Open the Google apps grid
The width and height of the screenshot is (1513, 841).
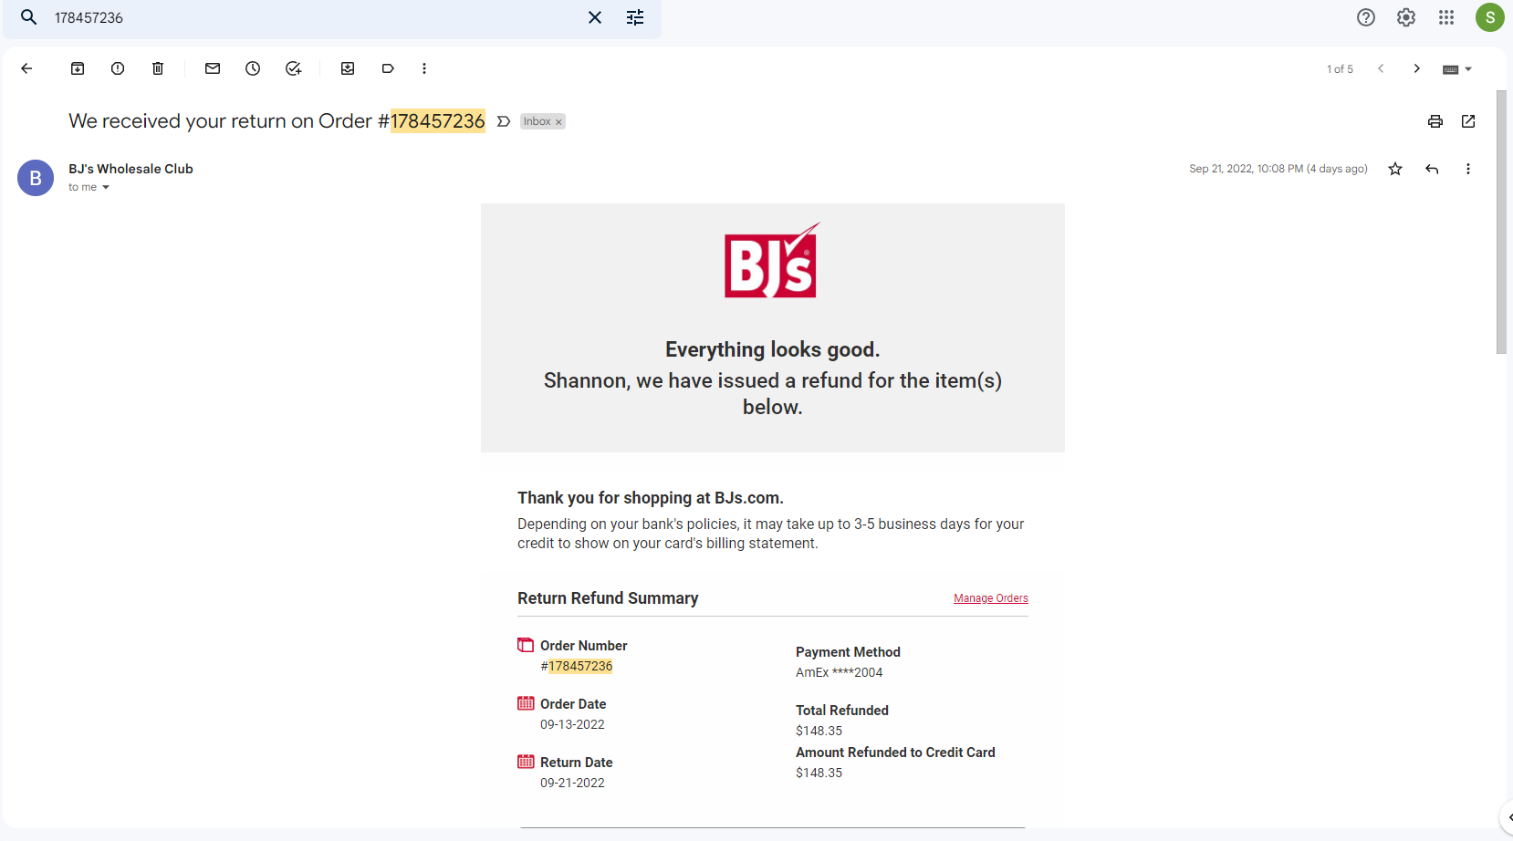(1446, 17)
